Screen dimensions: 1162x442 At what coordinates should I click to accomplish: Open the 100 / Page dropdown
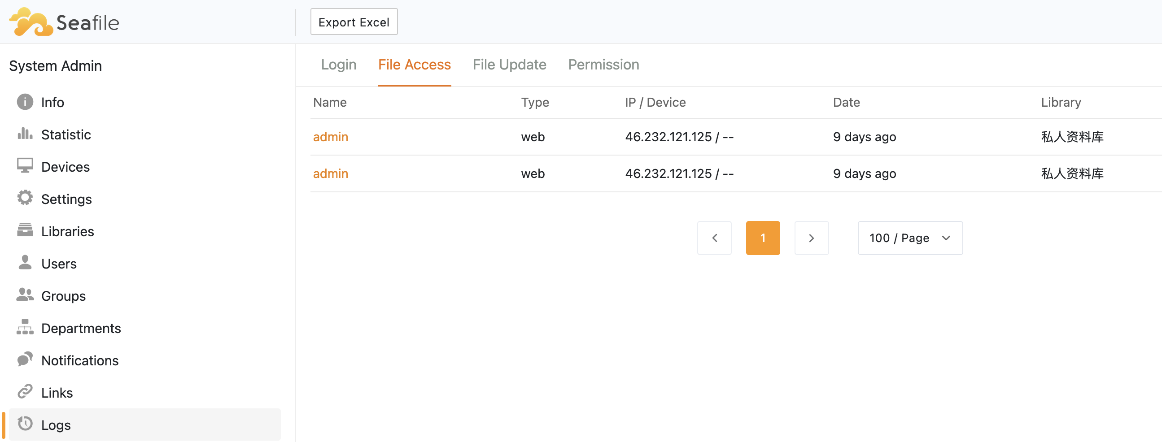(910, 238)
